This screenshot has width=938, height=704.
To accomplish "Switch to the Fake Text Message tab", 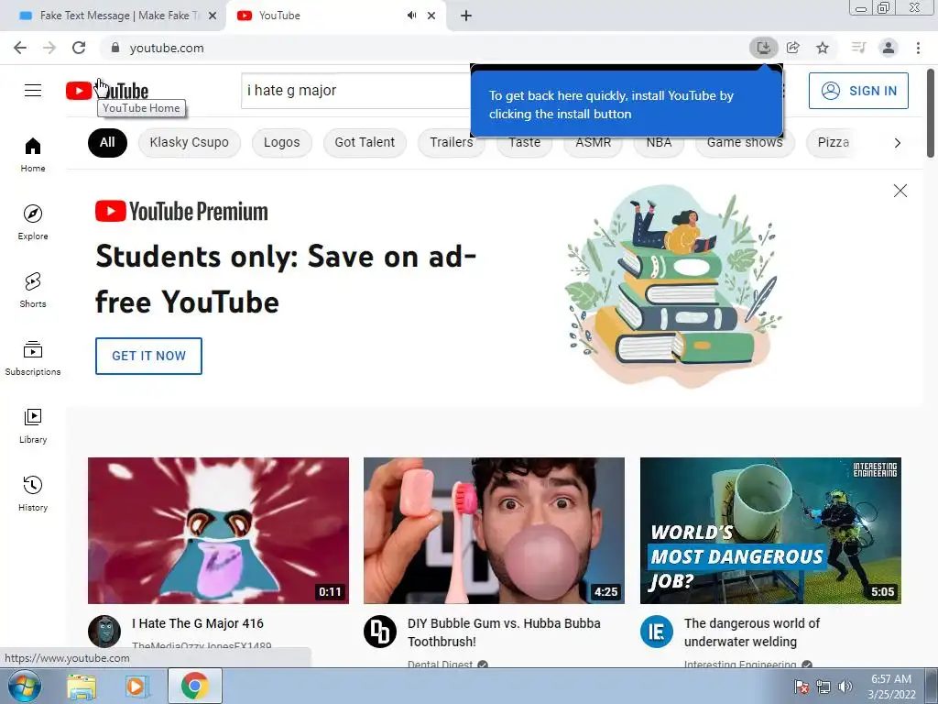I will click(113, 16).
